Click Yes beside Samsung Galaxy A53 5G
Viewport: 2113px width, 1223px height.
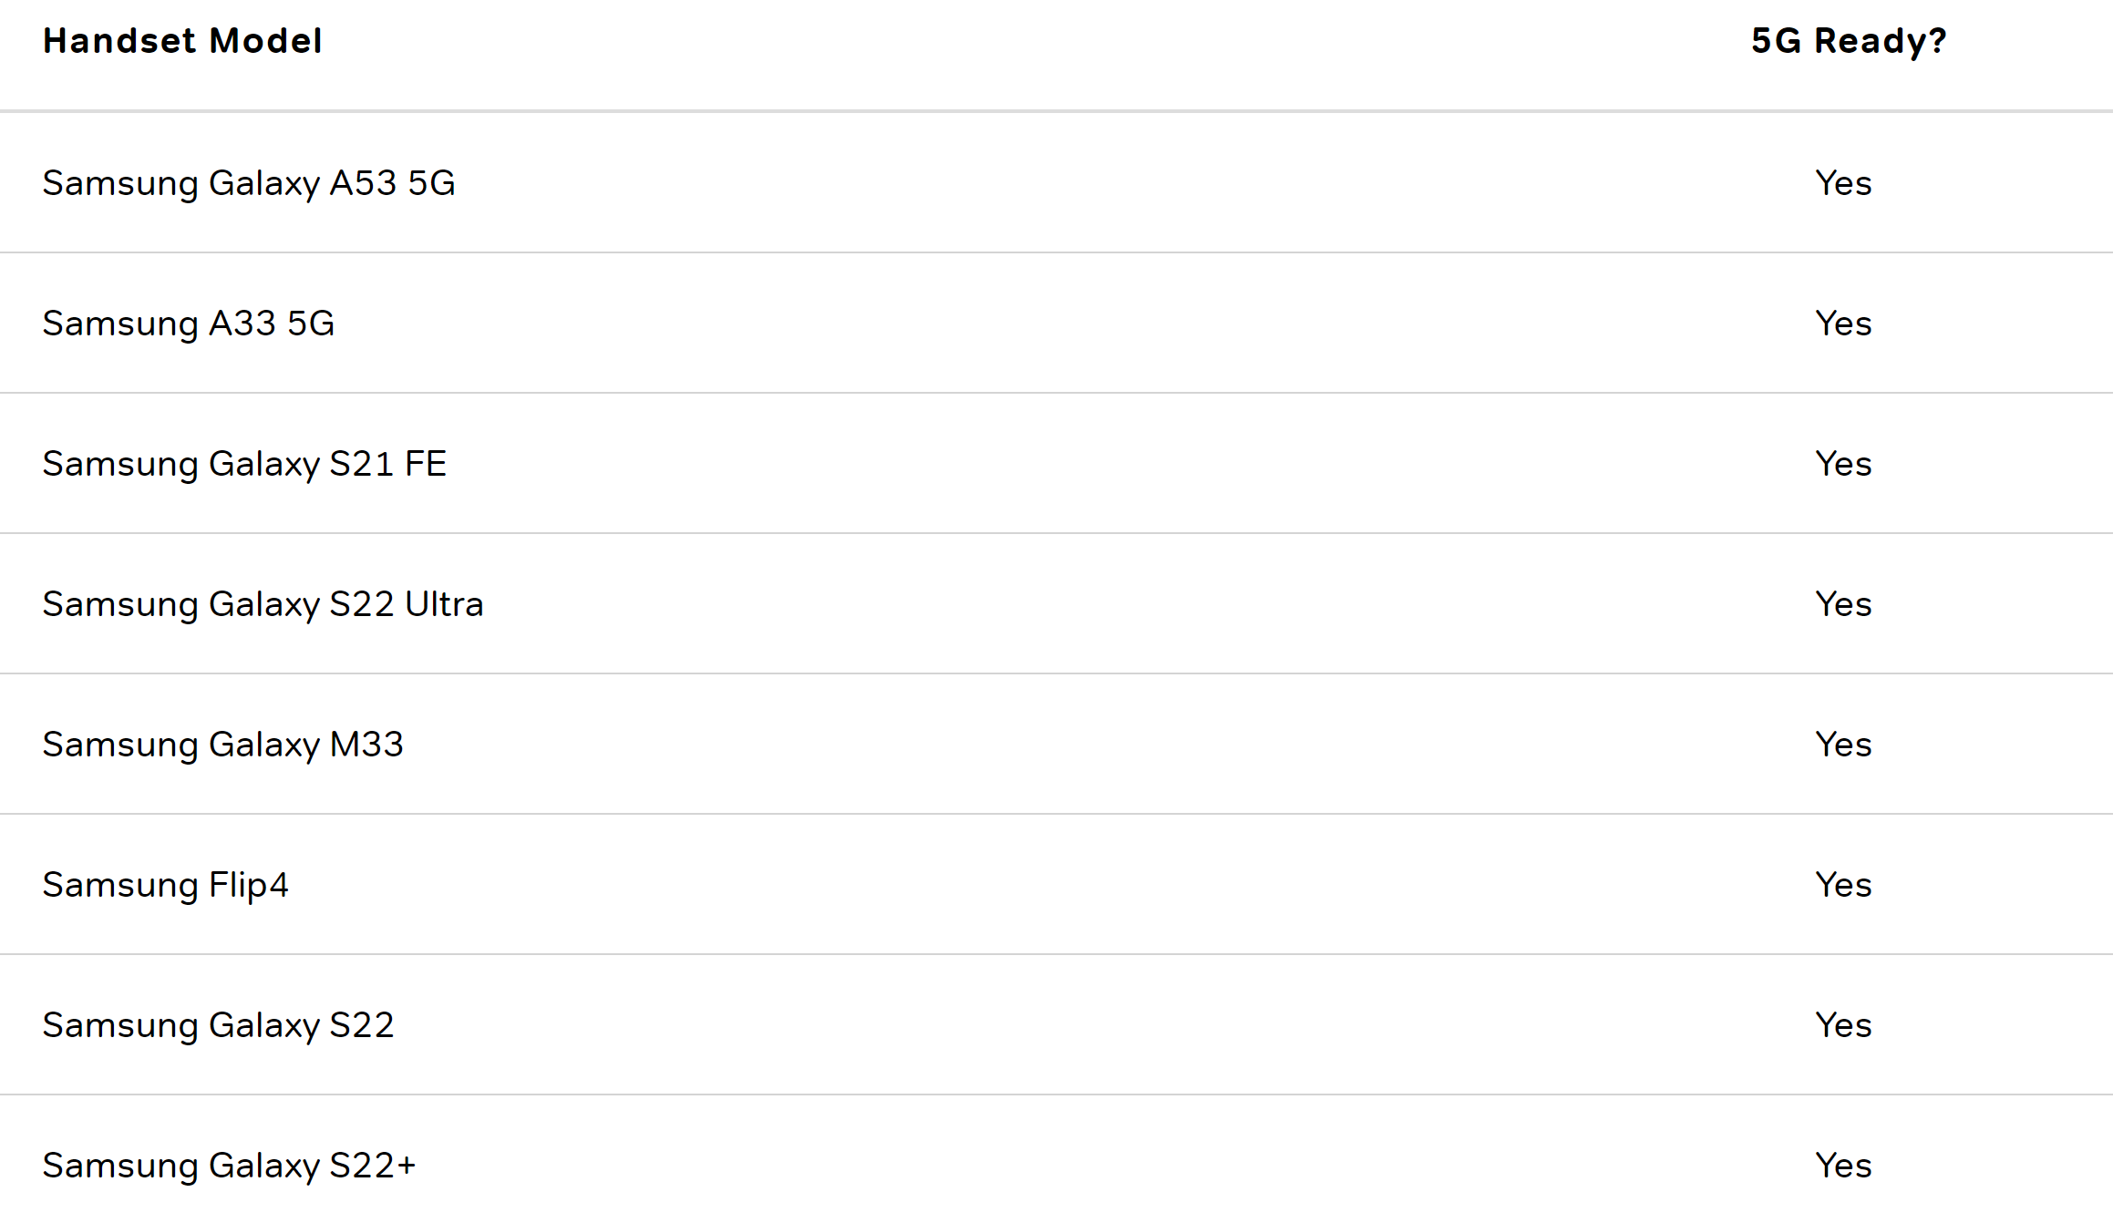click(x=1843, y=183)
